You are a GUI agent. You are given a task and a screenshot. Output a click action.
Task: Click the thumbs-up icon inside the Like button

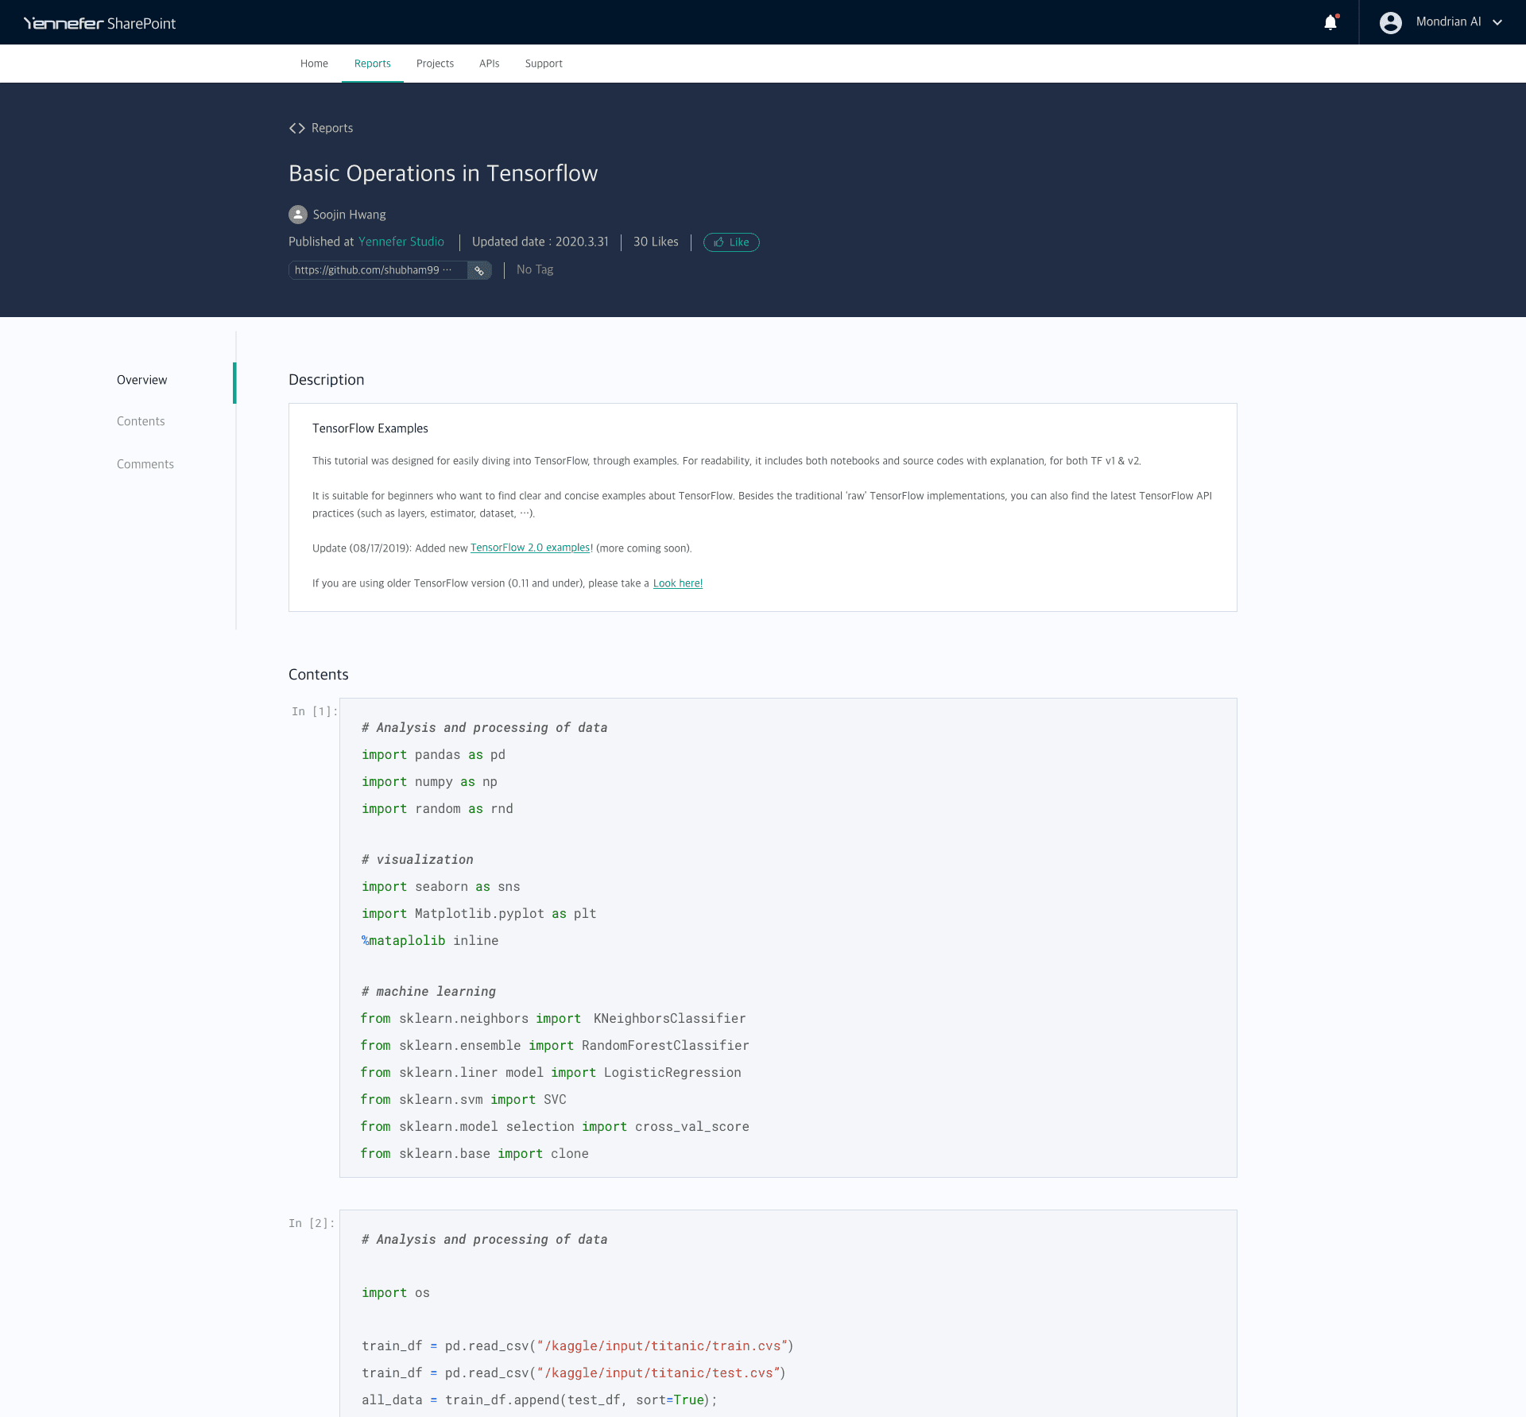coord(718,242)
